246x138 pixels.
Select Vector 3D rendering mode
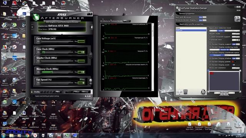click(224, 49)
